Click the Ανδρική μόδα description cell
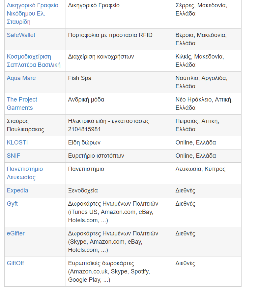259x288 pixels. coord(86,100)
